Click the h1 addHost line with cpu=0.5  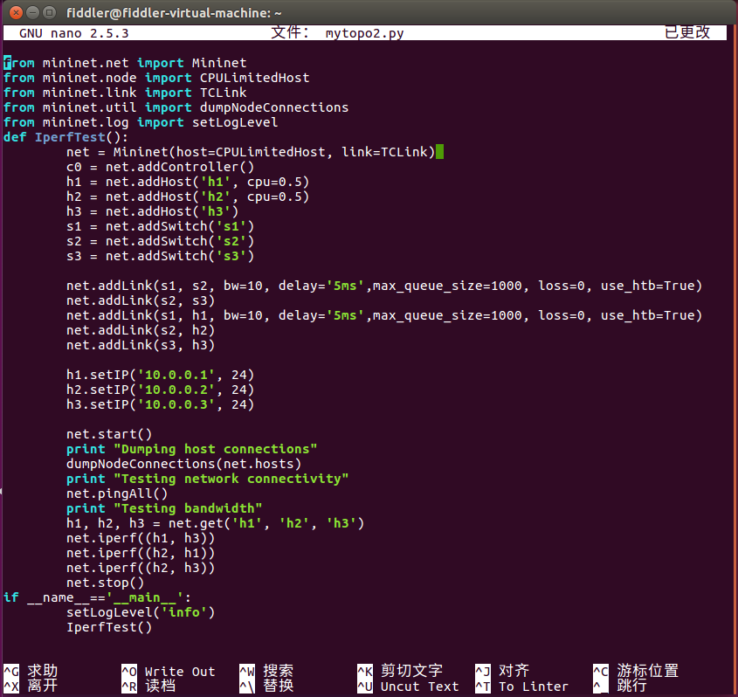click(x=188, y=183)
